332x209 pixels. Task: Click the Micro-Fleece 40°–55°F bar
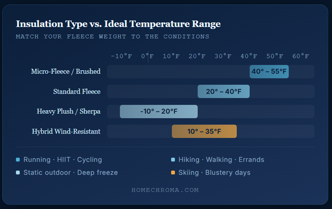(x=269, y=71)
